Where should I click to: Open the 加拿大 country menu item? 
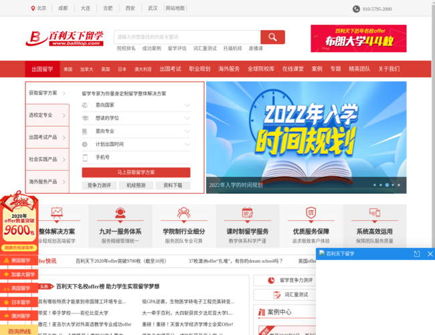pos(86,69)
